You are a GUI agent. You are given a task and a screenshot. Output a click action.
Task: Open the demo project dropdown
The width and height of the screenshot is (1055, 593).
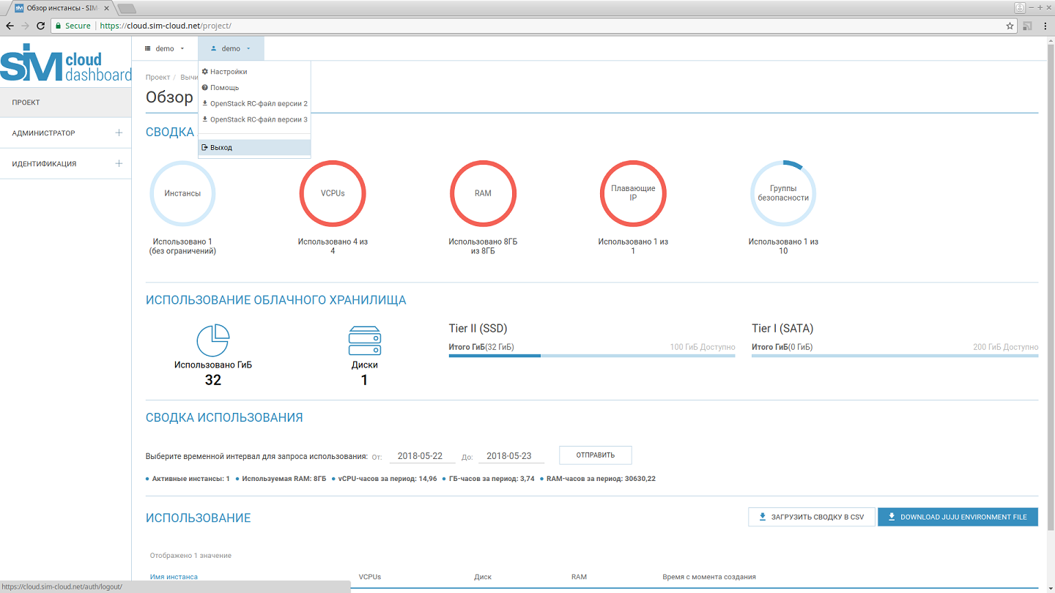(165, 49)
